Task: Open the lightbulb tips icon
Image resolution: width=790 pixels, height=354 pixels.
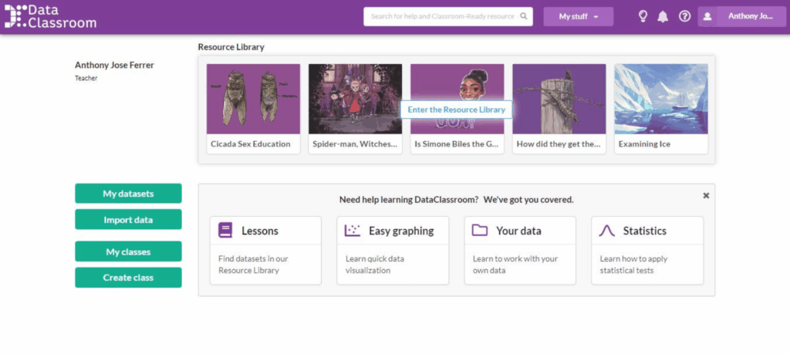Action: tap(643, 17)
